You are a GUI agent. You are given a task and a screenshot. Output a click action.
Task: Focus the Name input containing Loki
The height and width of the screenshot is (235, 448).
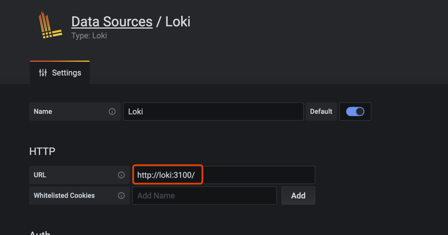coord(213,112)
